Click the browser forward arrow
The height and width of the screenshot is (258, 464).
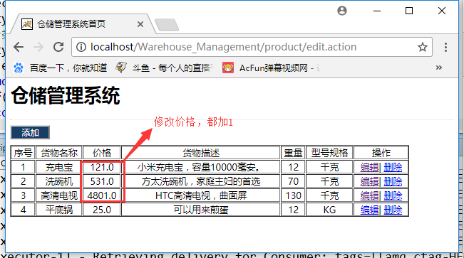coord(38,47)
